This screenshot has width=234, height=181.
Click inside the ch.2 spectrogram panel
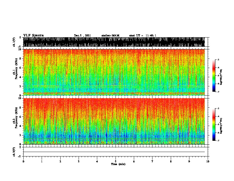click(114, 121)
